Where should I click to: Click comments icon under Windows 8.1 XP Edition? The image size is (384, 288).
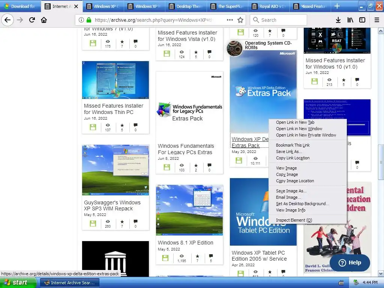[211, 256]
